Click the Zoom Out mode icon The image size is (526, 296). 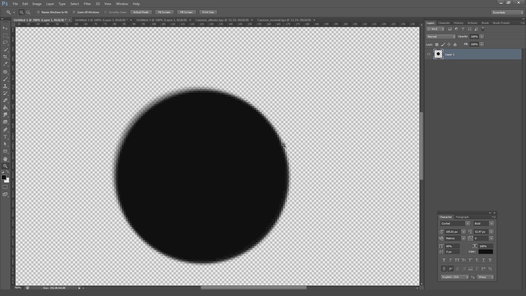[x=28, y=12]
